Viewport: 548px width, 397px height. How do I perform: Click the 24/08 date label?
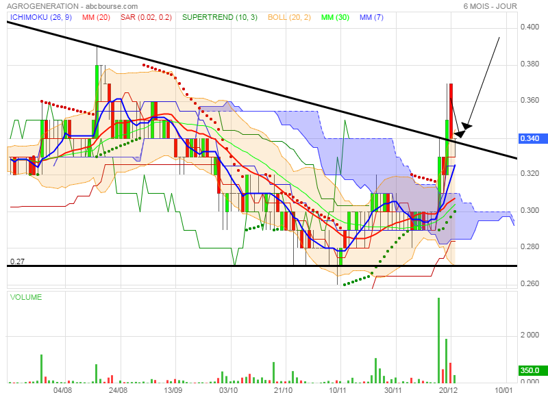(x=118, y=390)
